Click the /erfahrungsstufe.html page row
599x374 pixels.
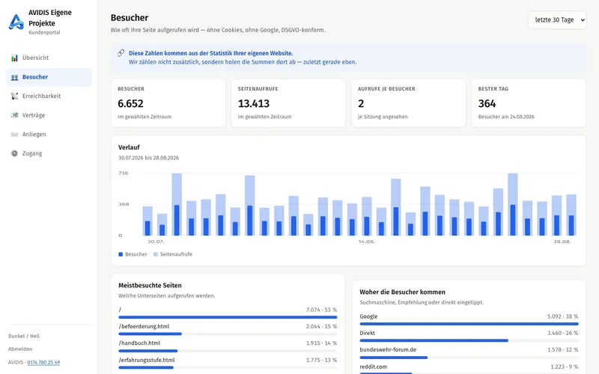(x=228, y=364)
